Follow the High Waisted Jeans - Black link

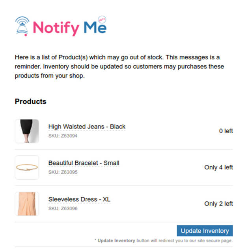click(x=87, y=127)
